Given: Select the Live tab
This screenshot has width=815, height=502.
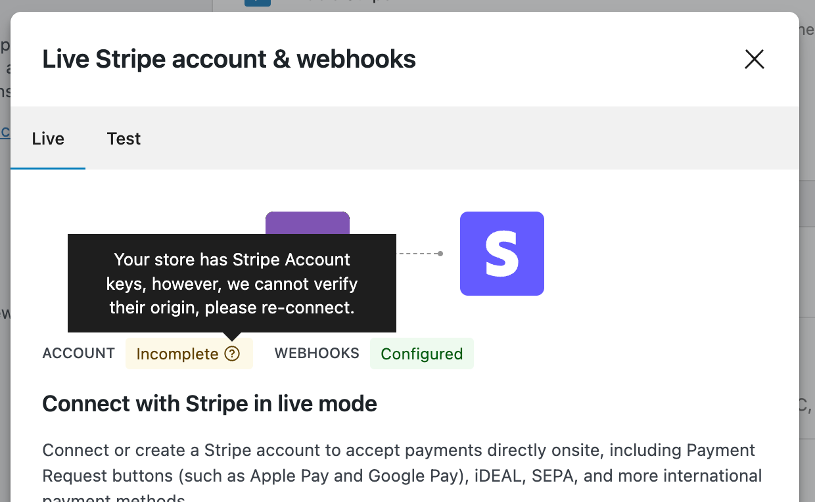Looking at the screenshot, I should 47,139.
